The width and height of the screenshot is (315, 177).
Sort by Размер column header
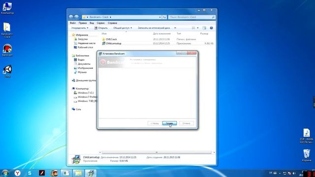(204, 34)
